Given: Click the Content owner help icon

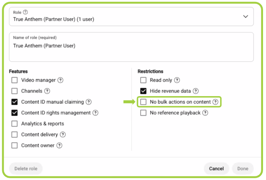Looking at the screenshot, I should tap(59, 145).
